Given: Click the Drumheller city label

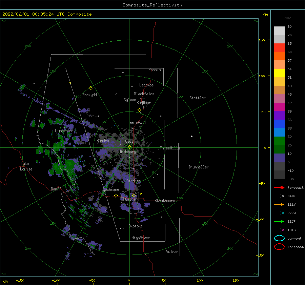Looking at the screenshot, I should [199, 167].
